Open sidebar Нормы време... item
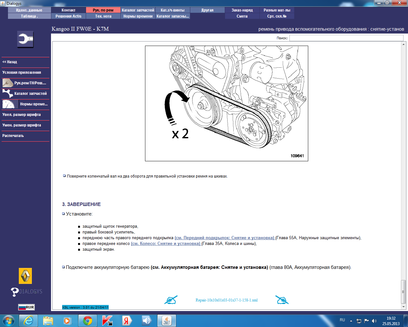The width and height of the screenshot is (408, 327). pos(25,104)
